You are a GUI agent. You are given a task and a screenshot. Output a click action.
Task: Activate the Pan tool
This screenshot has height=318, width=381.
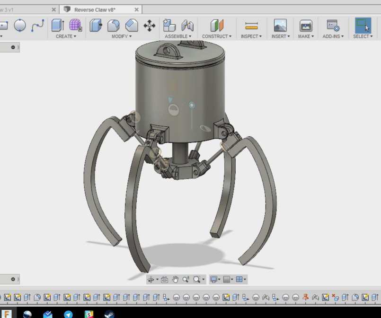[x=175, y=279]
